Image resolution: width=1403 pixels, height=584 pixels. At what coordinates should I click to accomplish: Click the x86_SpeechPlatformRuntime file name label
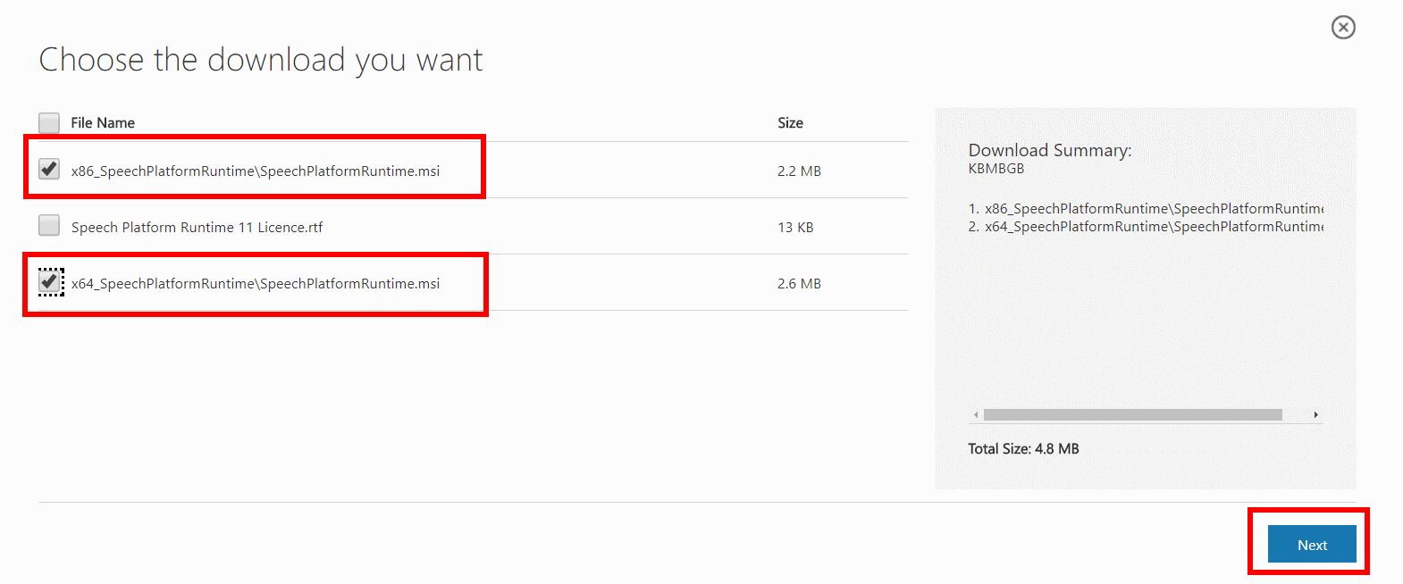(256, 171)
